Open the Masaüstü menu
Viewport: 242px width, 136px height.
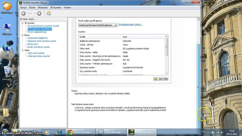(x=43, y=8)
